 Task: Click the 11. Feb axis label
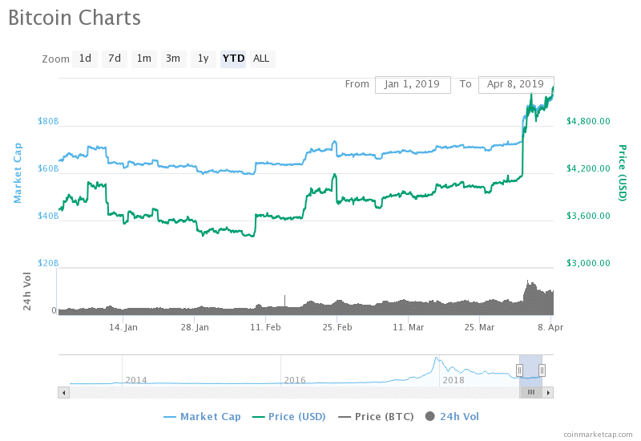point(266,327)
